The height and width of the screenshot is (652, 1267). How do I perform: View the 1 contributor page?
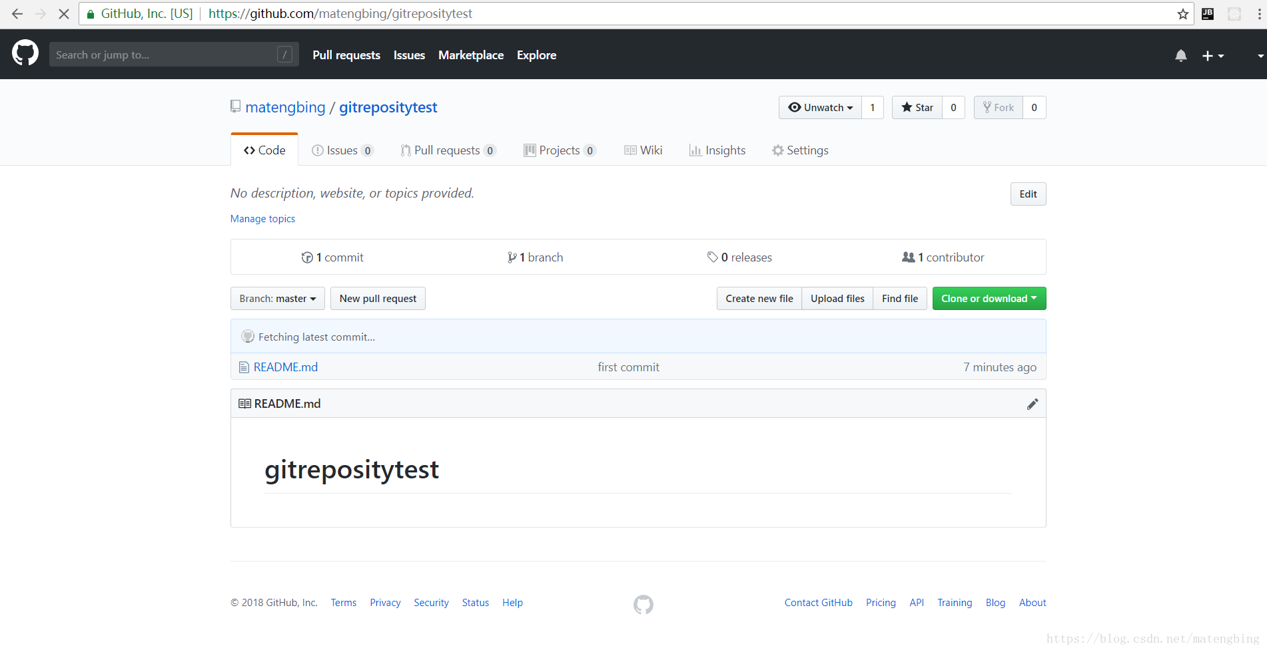943,257
